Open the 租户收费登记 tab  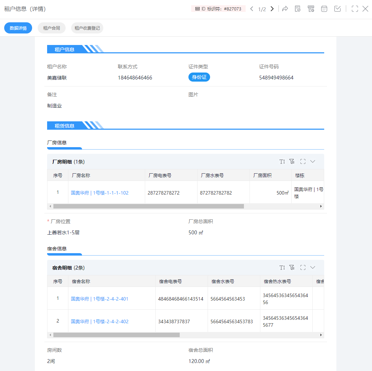(x=87, y=28)
